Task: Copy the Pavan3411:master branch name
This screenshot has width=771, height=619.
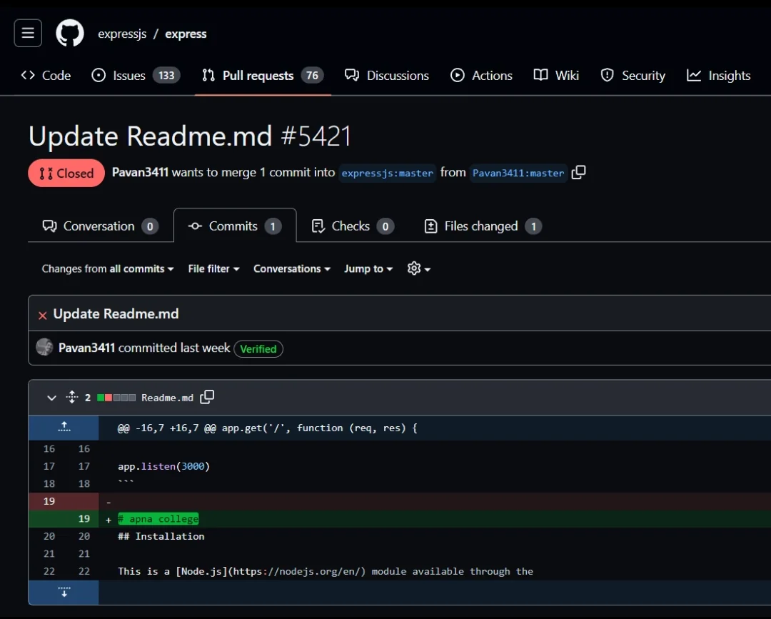Action: (579, 172)
